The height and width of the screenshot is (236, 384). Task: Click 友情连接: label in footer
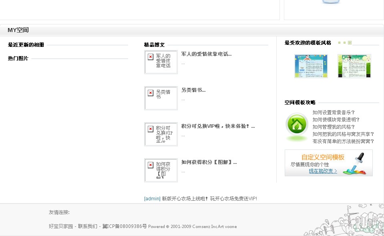coord(59,212)
